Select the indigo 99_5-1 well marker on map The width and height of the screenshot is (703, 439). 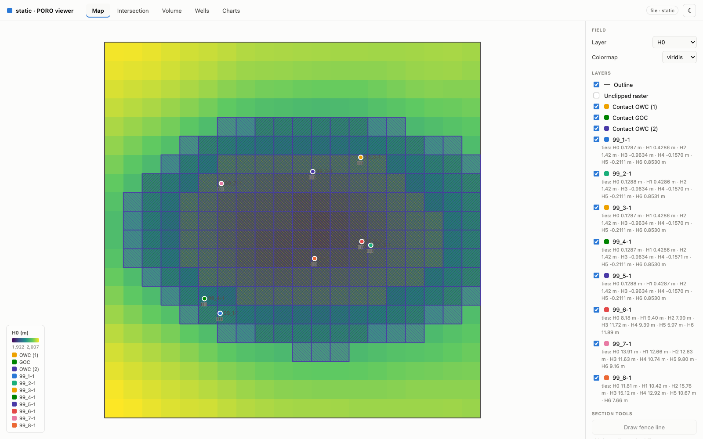point(312,172)
